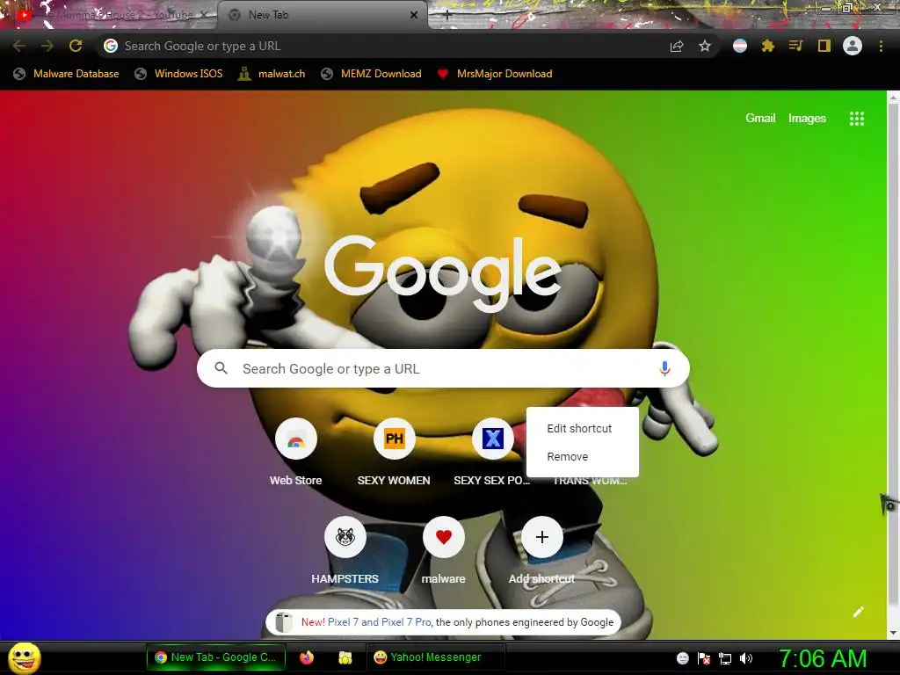The image size is (900, 675).
Task: Click the browser back arrow
Action: [x=19, y=46]
